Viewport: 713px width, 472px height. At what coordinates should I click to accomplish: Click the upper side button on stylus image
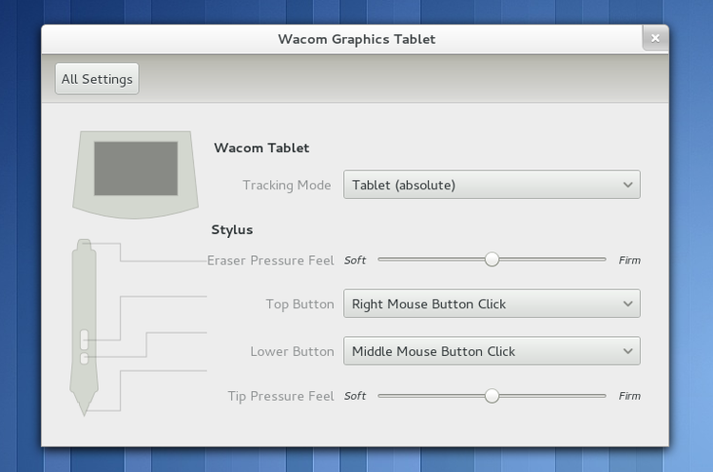pyautogui.click(x=85, y=338)
